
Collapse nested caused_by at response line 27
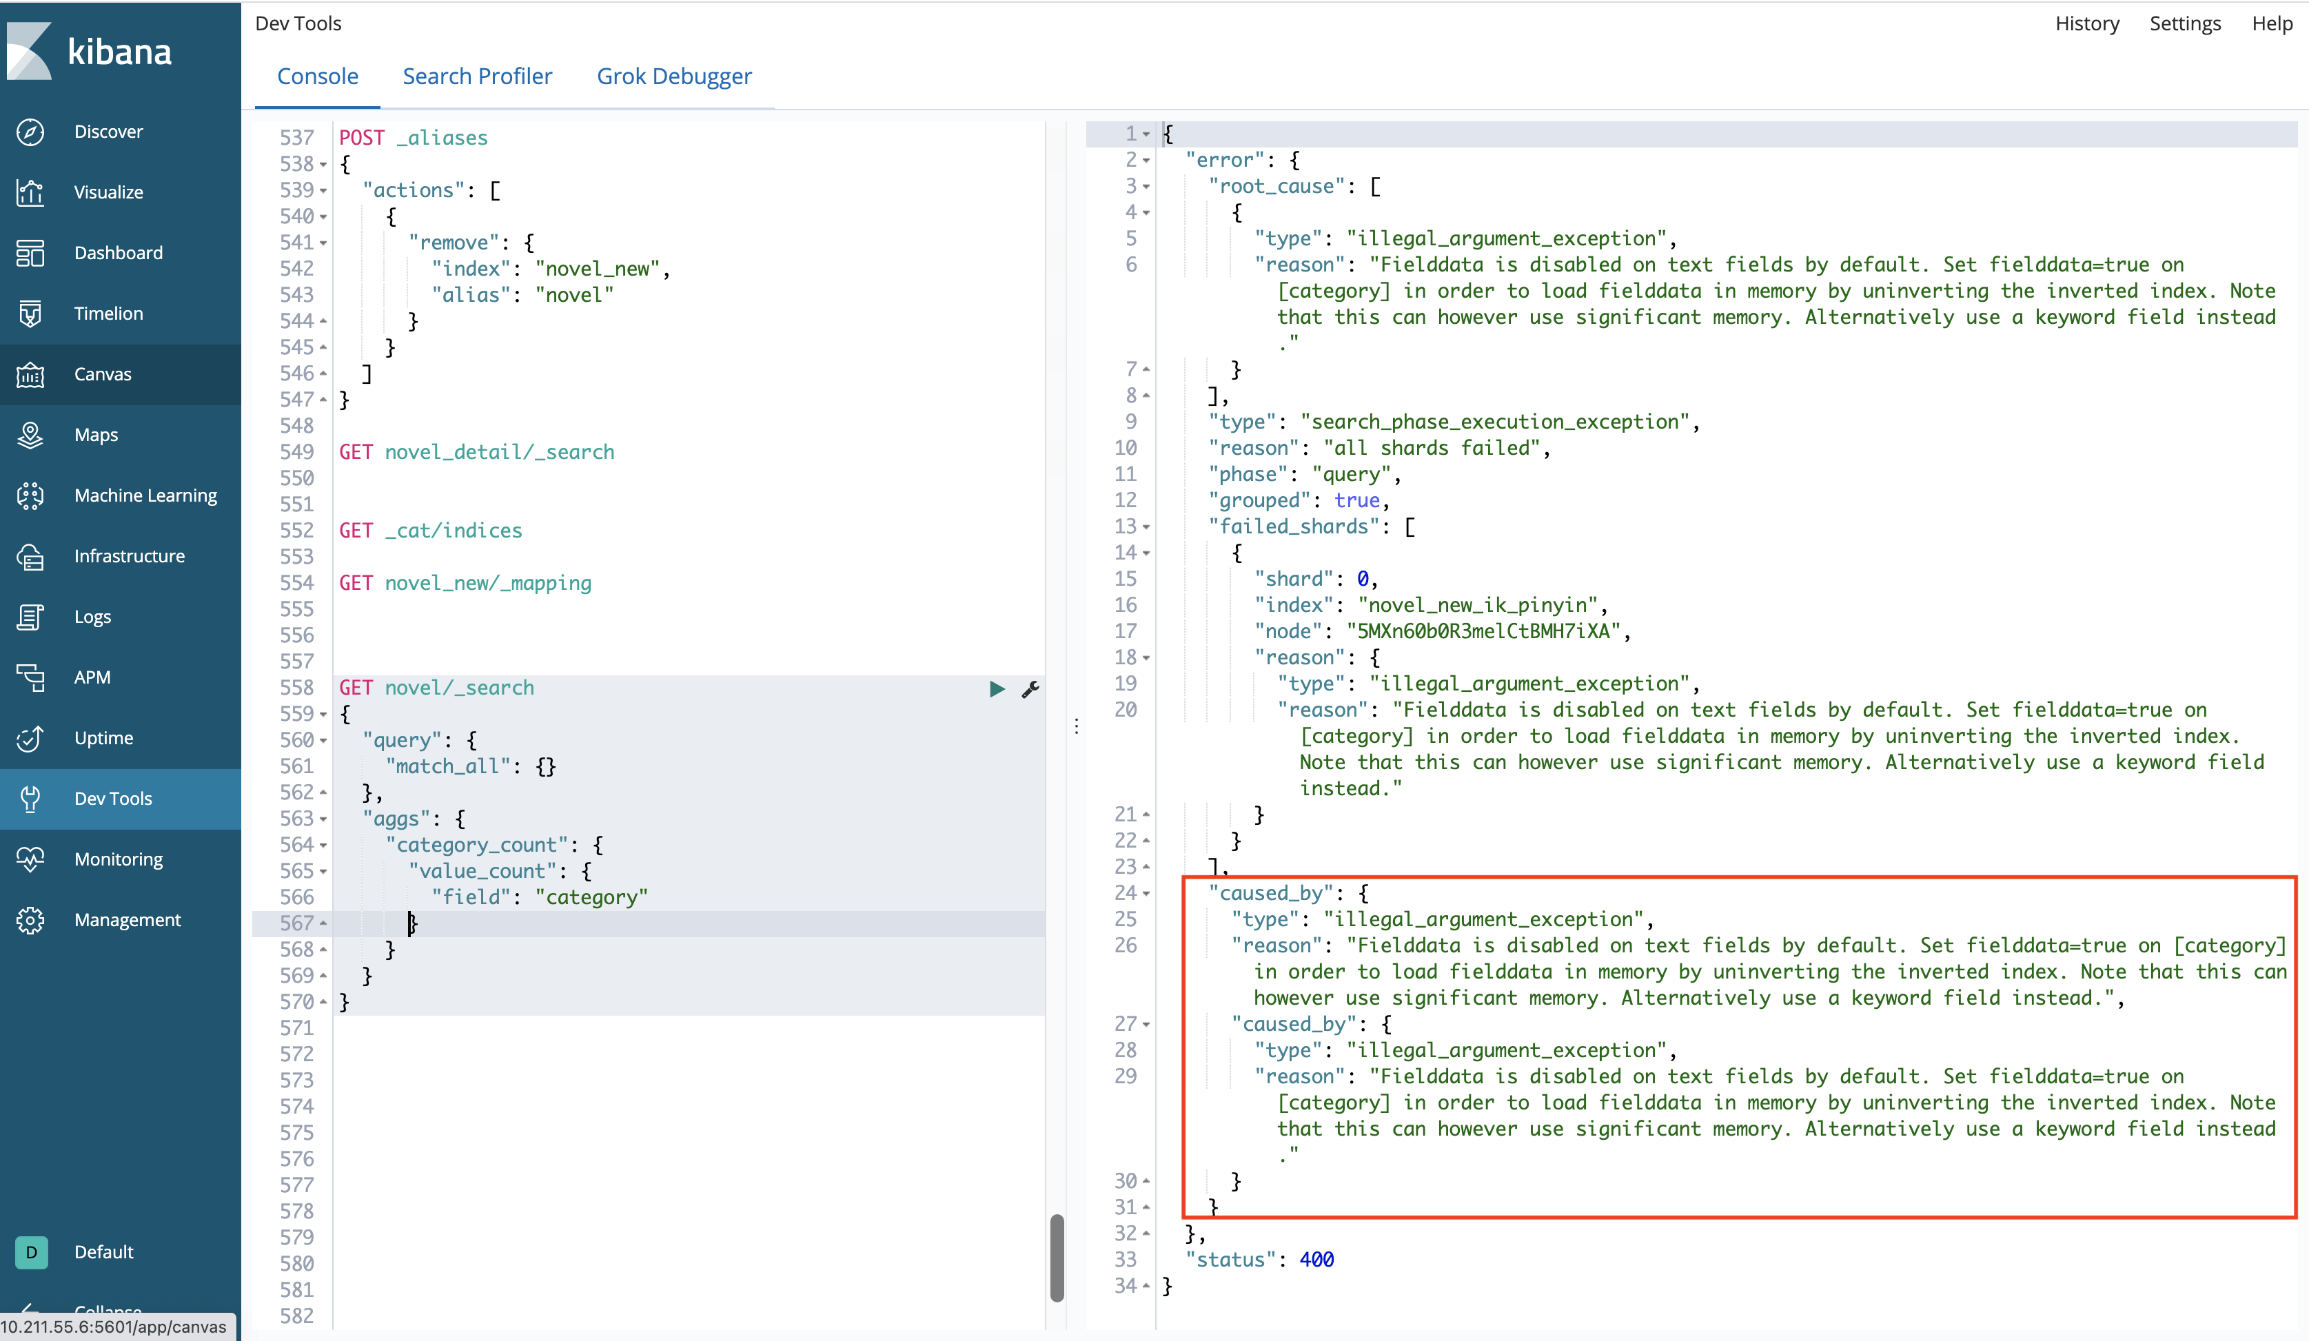tap(1146, 1025)
